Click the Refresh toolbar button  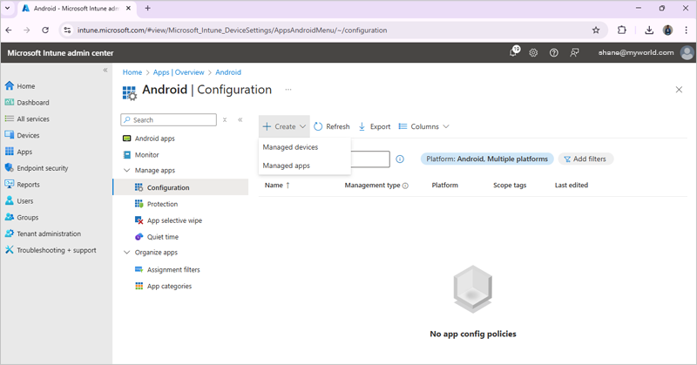click(332, 126)
